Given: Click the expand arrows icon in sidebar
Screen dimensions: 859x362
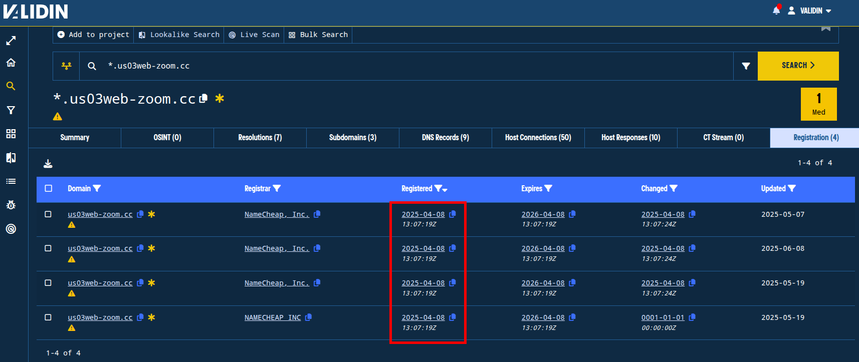Looking at the screenshot, I should click(11, 41).
